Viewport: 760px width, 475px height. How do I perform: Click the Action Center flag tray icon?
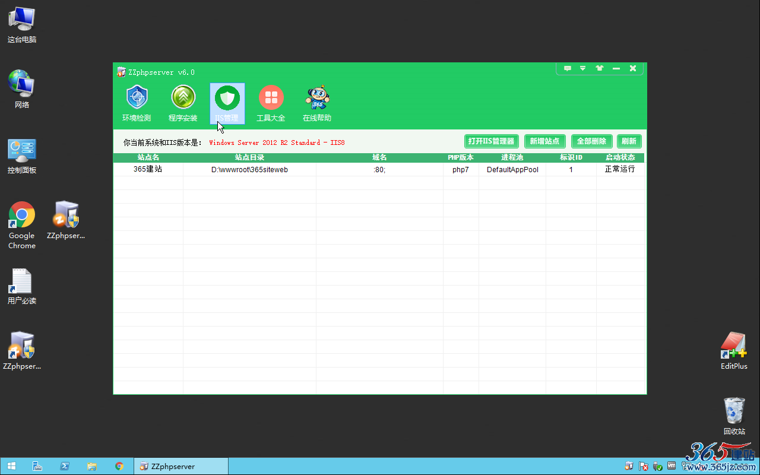pos(643,466)
